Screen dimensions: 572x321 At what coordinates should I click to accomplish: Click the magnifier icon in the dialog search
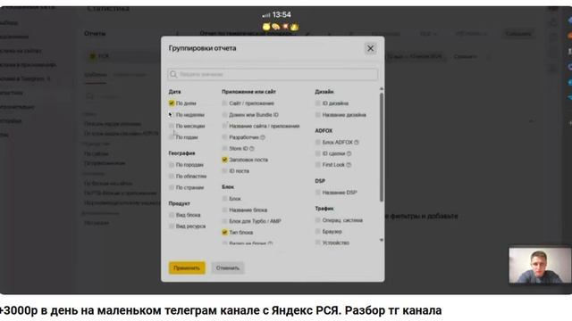(173, 74)
